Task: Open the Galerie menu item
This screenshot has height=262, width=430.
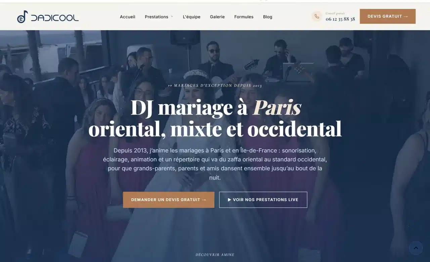Action: pos(217,17)
